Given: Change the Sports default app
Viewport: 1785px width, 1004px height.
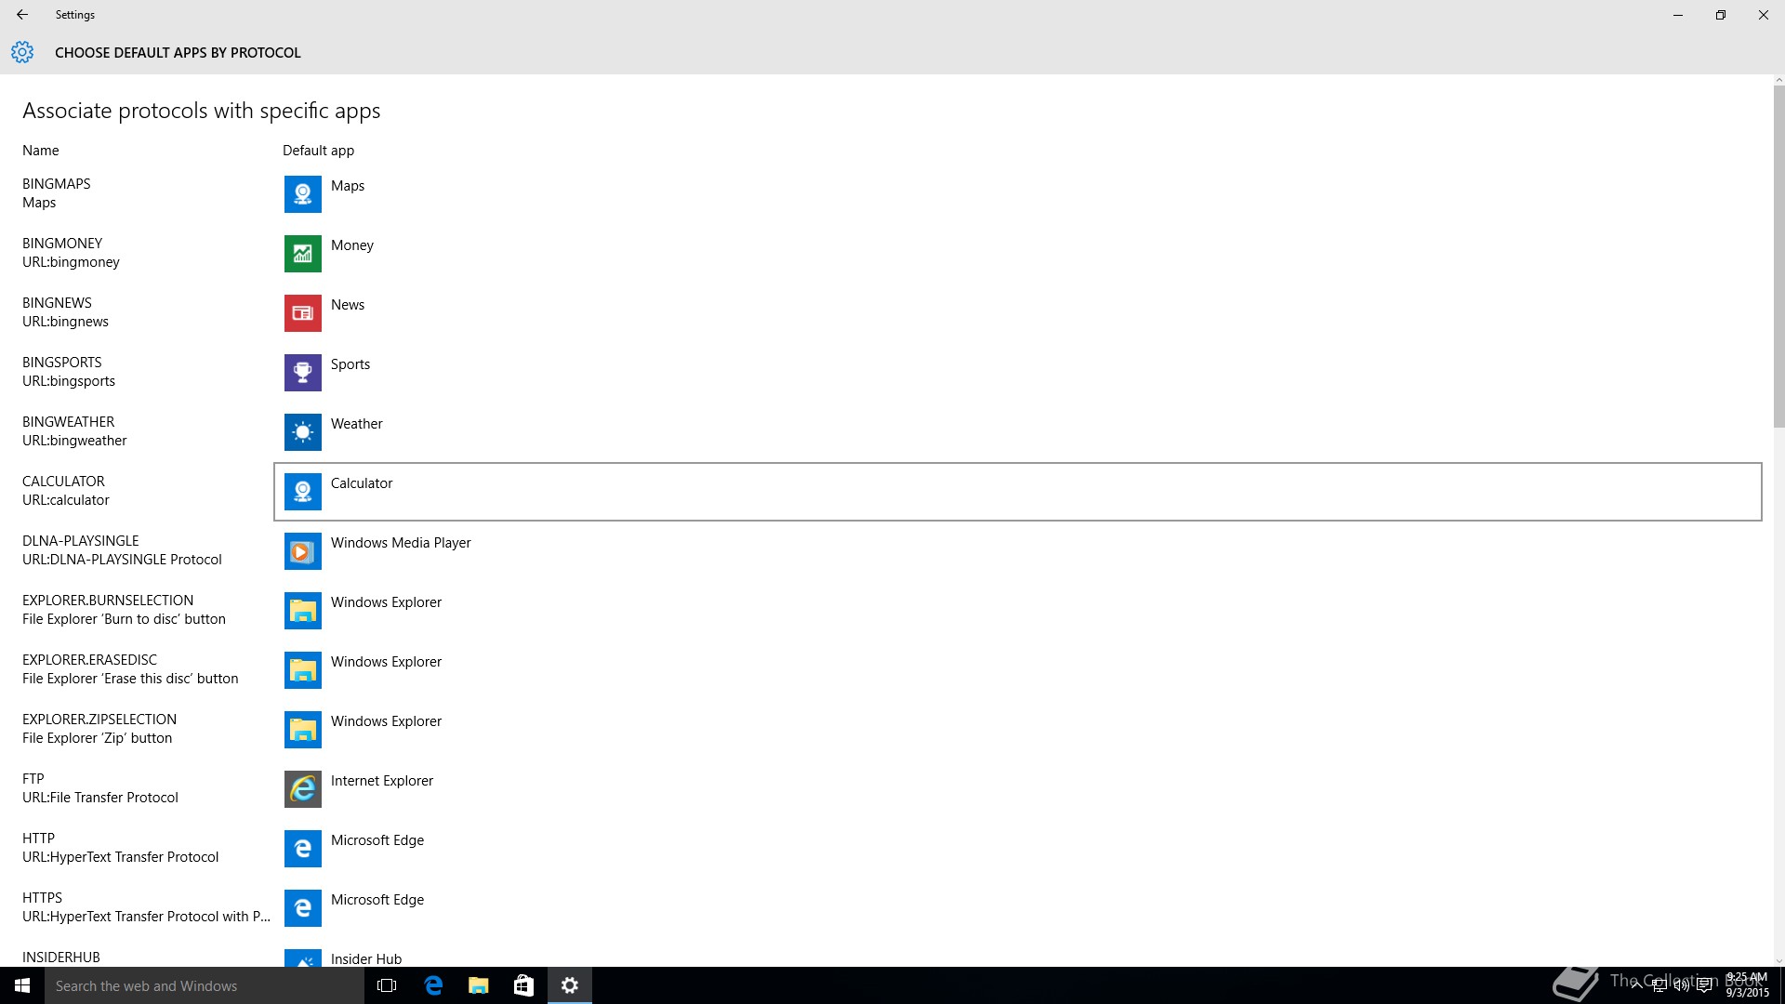Looking at the screenshot, I should (x=1018, y=373).
